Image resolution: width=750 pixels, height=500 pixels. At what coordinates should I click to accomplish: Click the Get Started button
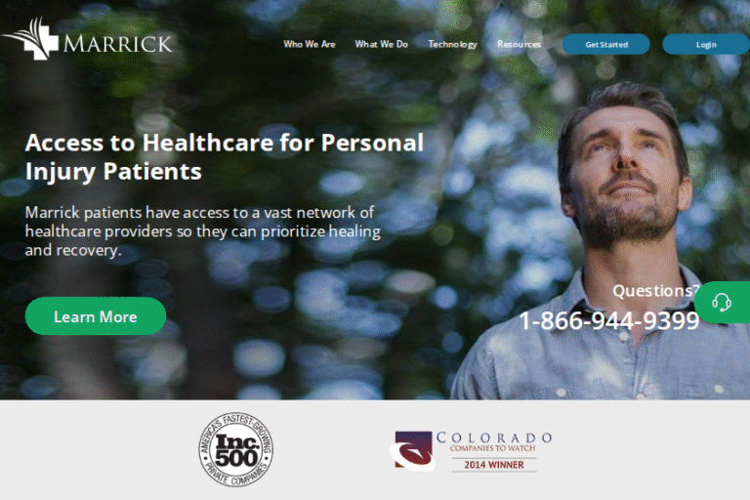click(606, 45)
